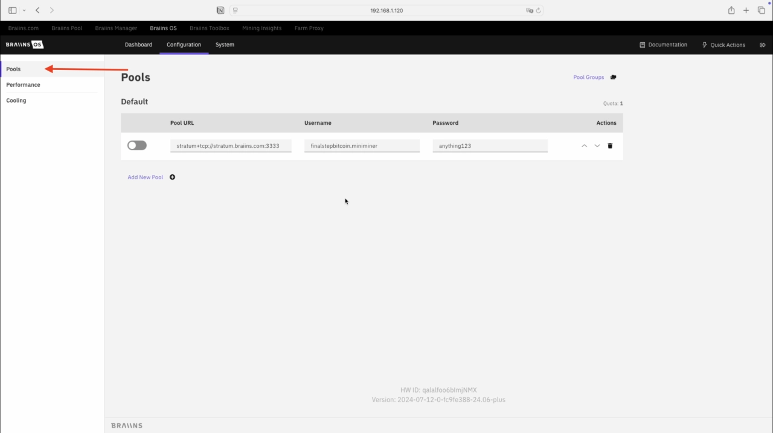Open the Pool Groups link

[x=588, y=77]
